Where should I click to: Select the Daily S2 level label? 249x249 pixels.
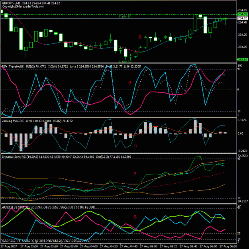(125, 62)
